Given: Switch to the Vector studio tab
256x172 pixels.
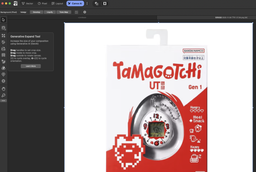Looking at the screenshot, I should point(27,3).
